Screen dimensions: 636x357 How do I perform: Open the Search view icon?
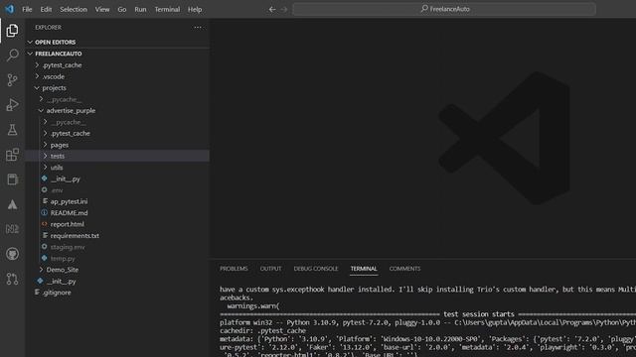point(12,56)
